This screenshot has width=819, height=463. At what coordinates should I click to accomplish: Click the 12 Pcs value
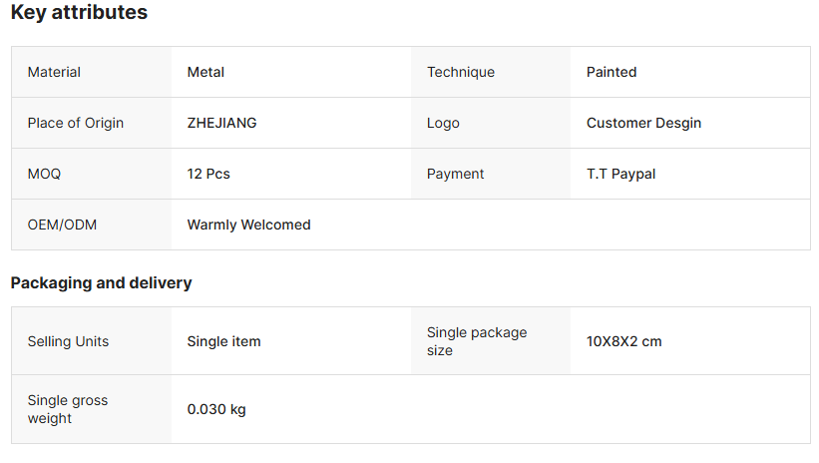coord(208,174)
